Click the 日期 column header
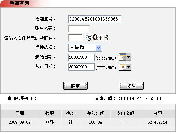Screen dimensions: 176x134 point(20,113)
